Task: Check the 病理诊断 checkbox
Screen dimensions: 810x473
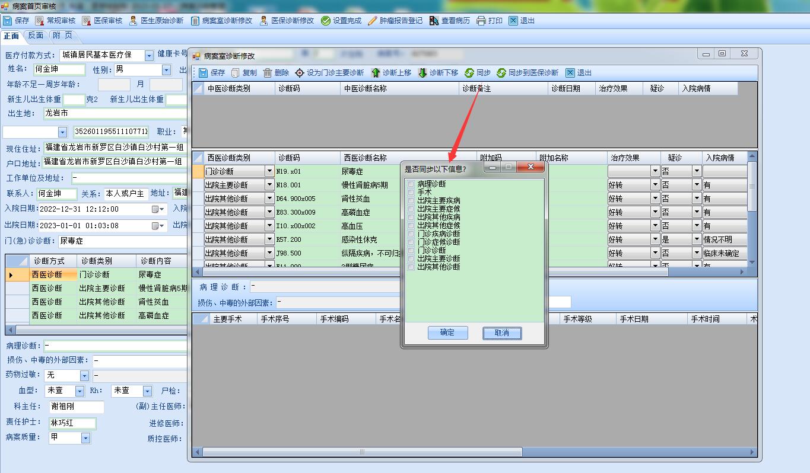Action: (411, 184)
